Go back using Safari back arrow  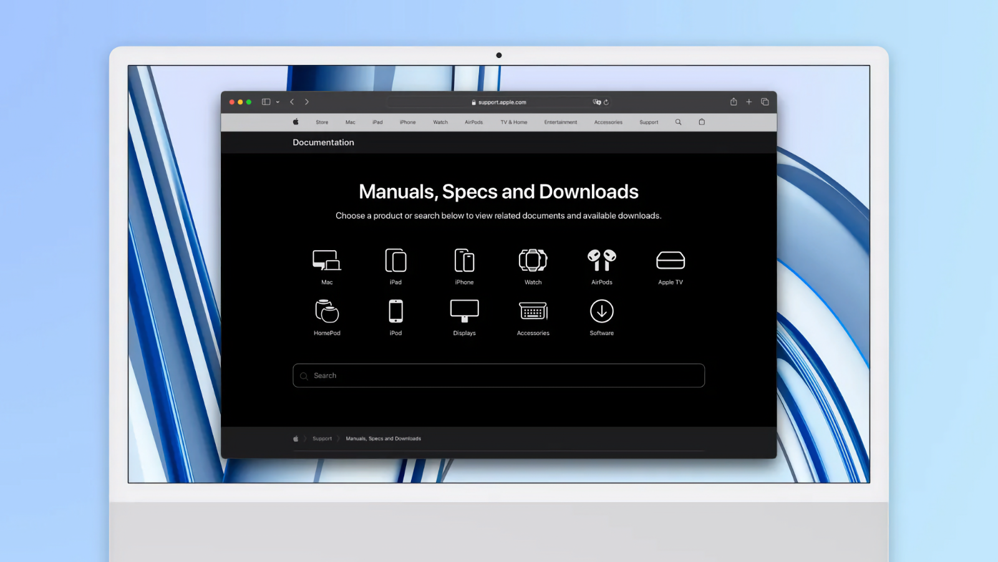292,102
